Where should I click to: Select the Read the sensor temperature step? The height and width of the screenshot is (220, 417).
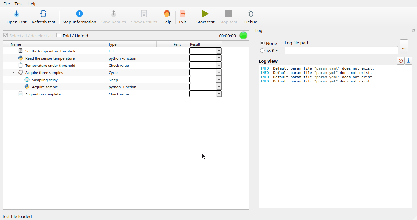(x=50, y=58)
